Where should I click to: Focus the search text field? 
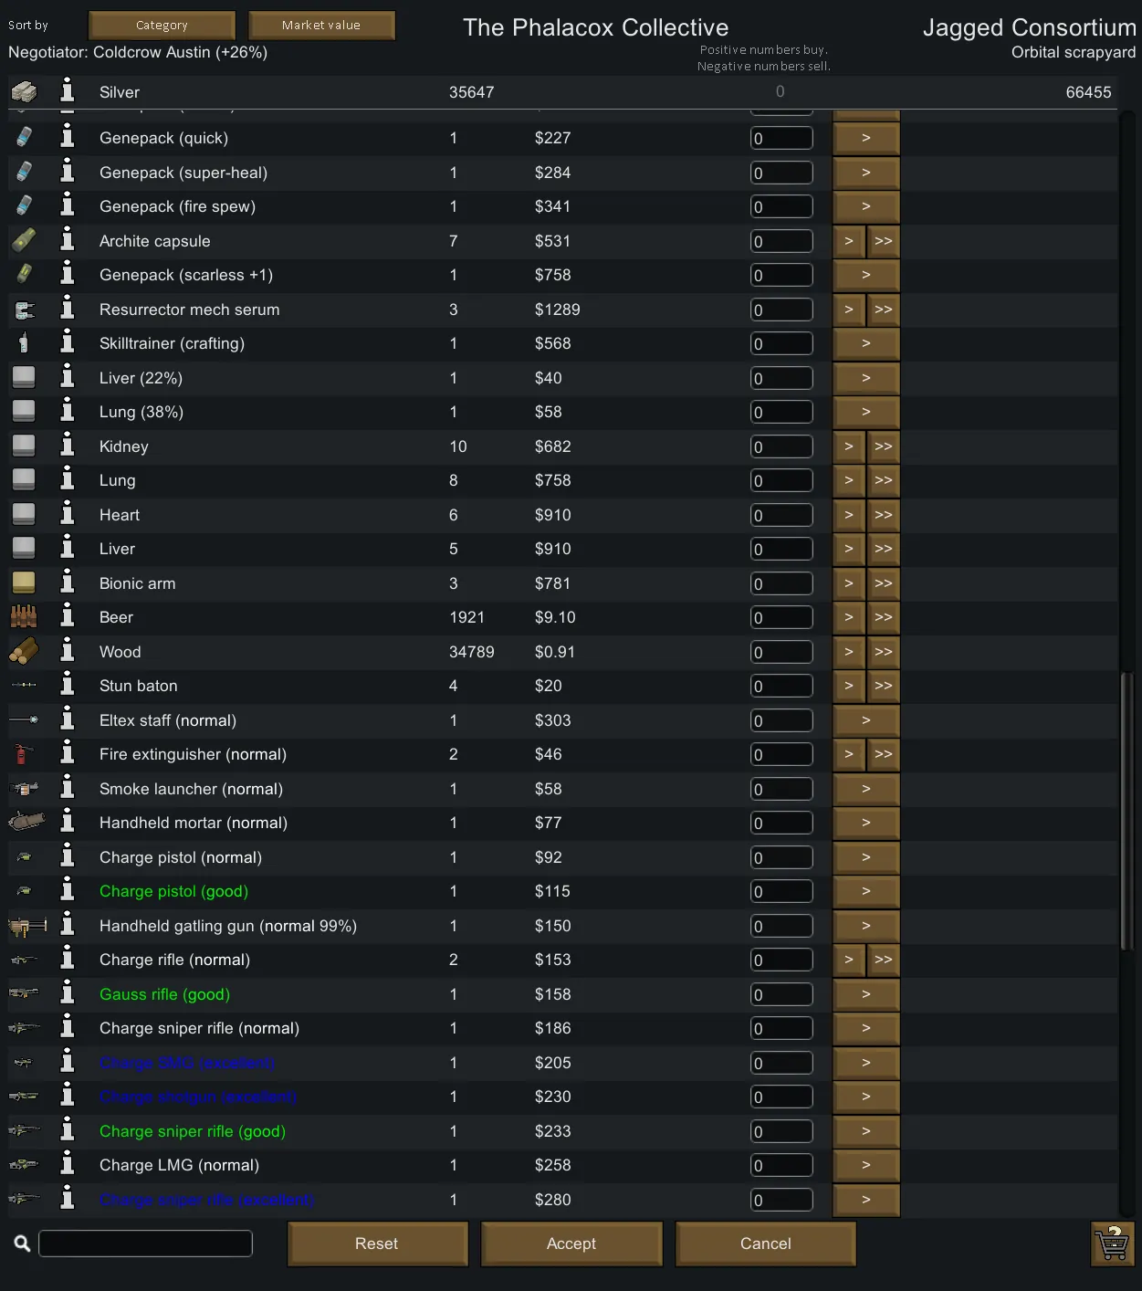pyautogui.click(x=145, y=1244)
